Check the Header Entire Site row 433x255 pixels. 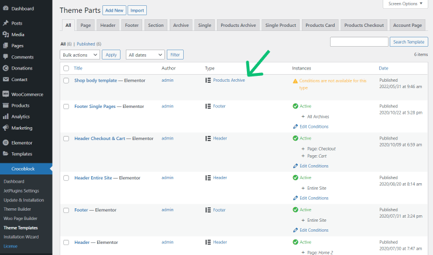[x=66, y=178]
